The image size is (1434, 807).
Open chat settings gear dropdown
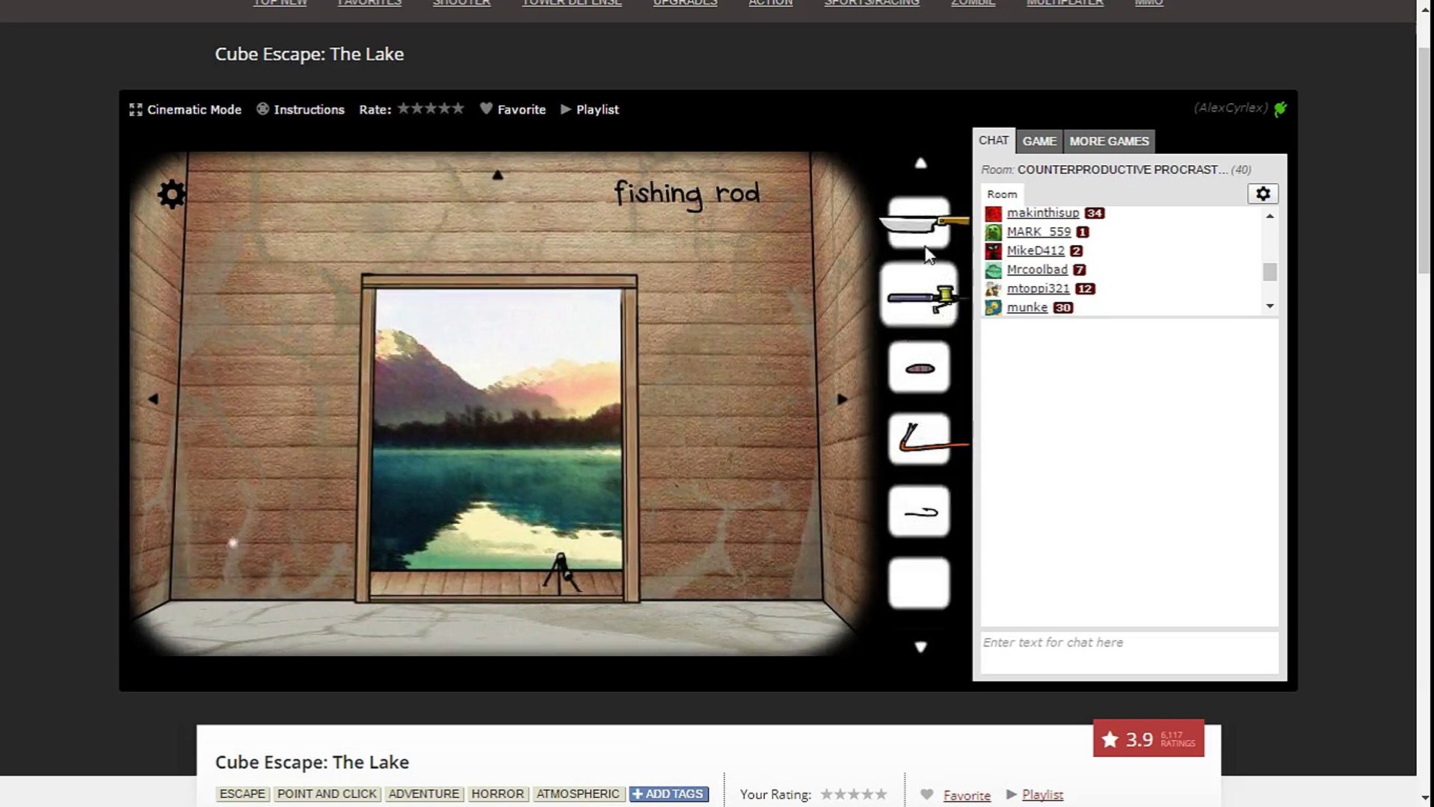(1263, 194)
